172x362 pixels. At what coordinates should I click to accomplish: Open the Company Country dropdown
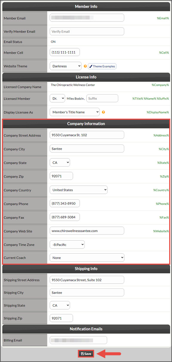79,190
